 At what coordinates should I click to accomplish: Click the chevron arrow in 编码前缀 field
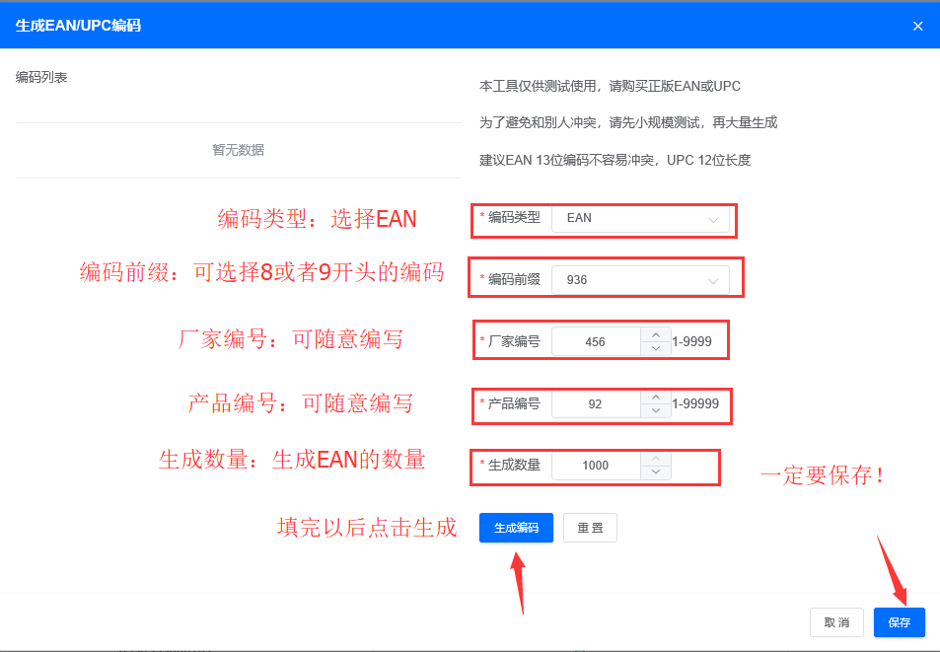pos(713,281)
